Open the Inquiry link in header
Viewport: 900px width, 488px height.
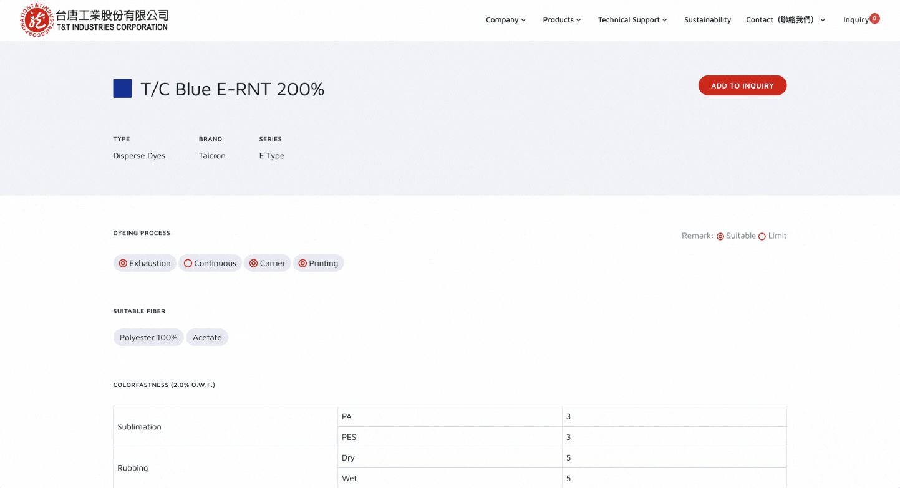(856, 20)
